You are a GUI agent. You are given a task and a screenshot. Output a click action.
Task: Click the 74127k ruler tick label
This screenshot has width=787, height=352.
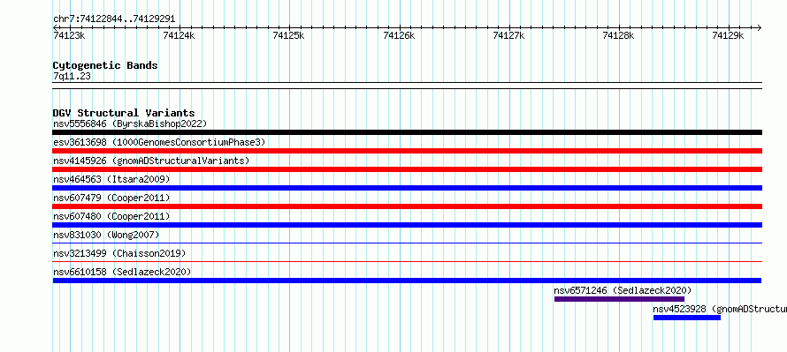[x=509, y=35]
